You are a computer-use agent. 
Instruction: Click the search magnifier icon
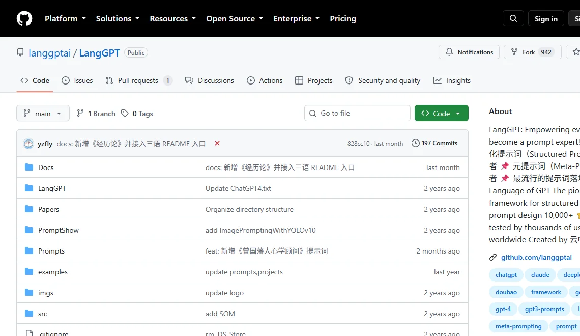[513, 18]
